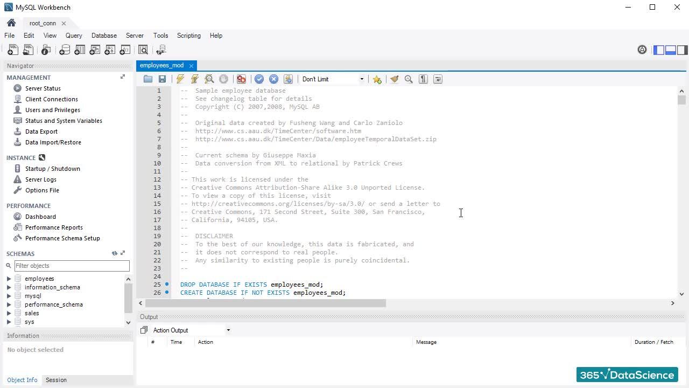Expand the performance_schema node
689x388 pixels.
click(x=9, y=304)
